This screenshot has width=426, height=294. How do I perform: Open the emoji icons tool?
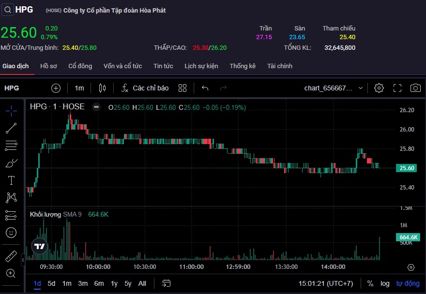(x=11, y=233)
